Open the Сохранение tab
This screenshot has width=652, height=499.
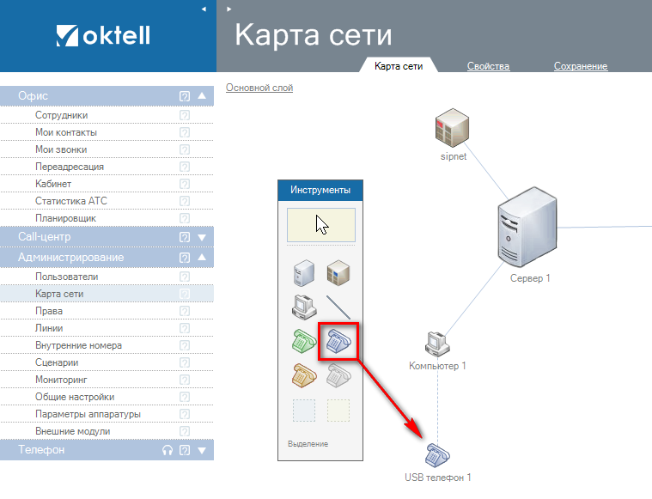[x=581, y=66]
